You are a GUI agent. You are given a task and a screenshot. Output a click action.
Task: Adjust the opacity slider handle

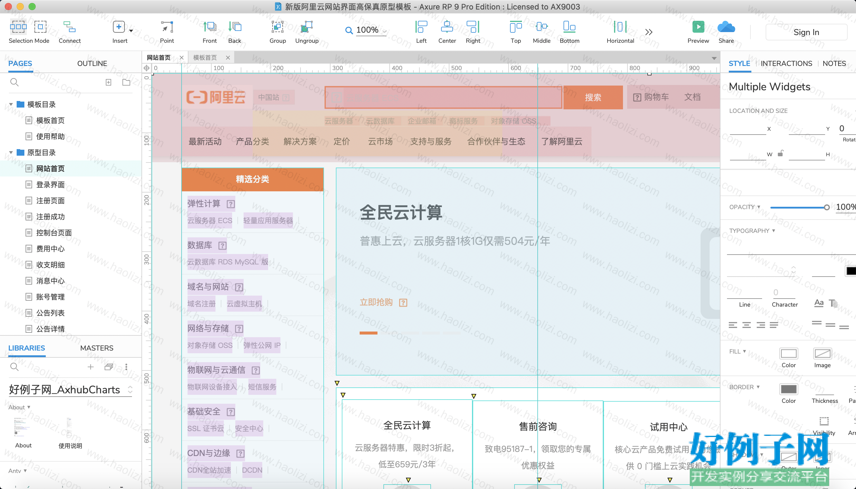[827, 208]
